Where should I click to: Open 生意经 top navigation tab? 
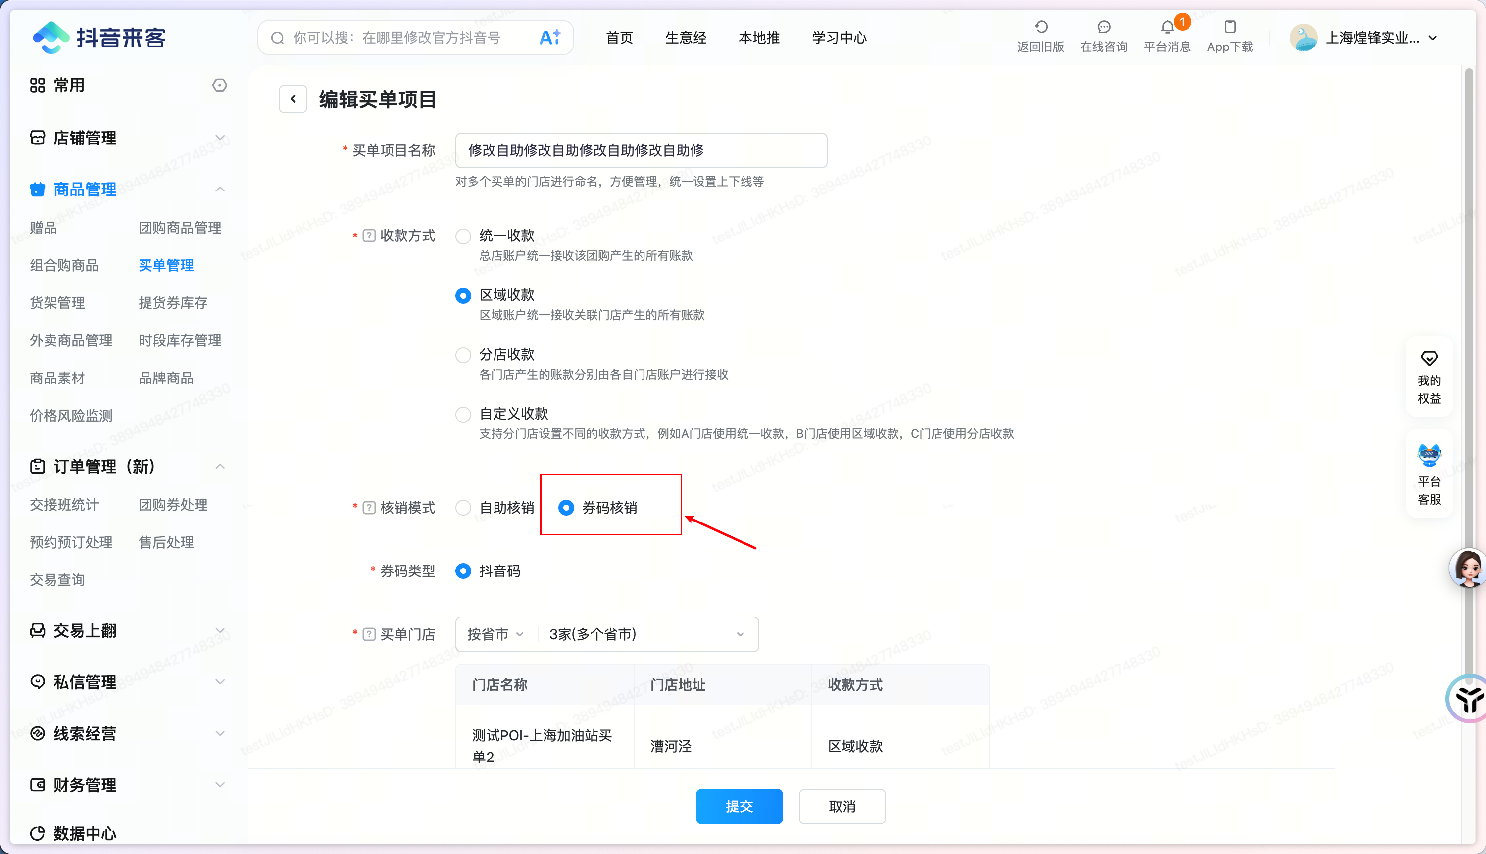(x=685, y=38)
